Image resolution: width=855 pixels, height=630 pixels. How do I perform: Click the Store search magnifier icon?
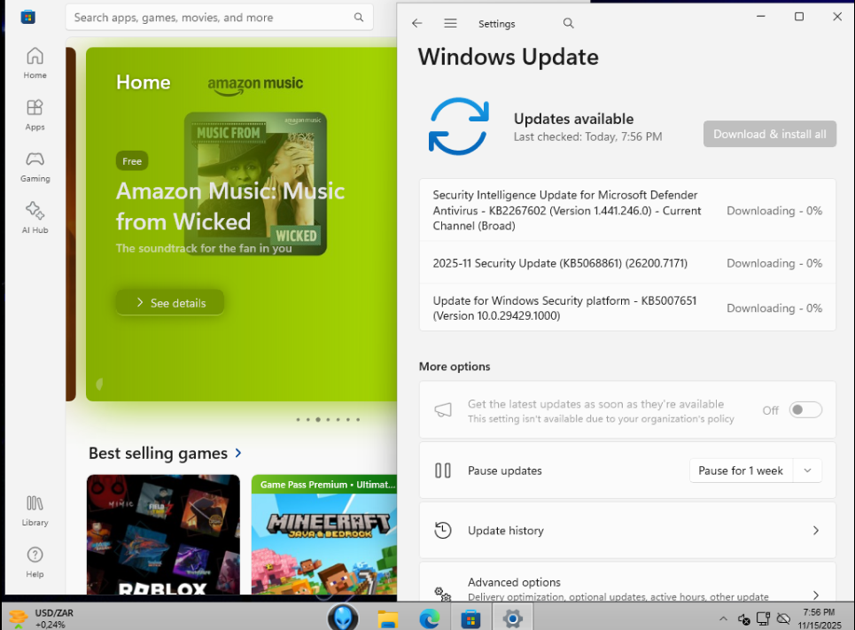[x=359, y=18]
